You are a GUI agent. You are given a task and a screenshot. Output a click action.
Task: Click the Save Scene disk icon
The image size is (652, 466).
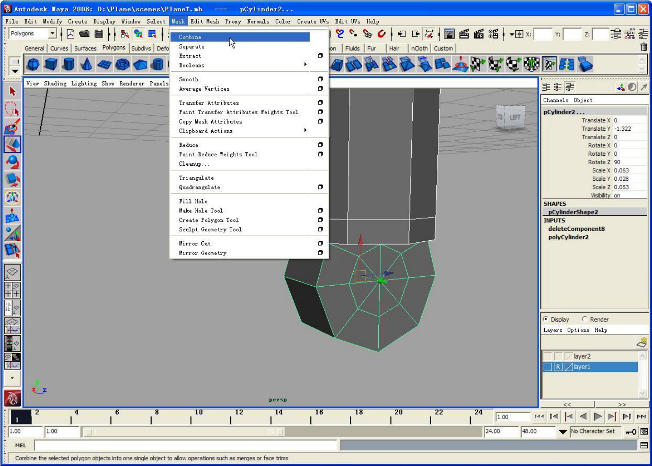point(99,34)
